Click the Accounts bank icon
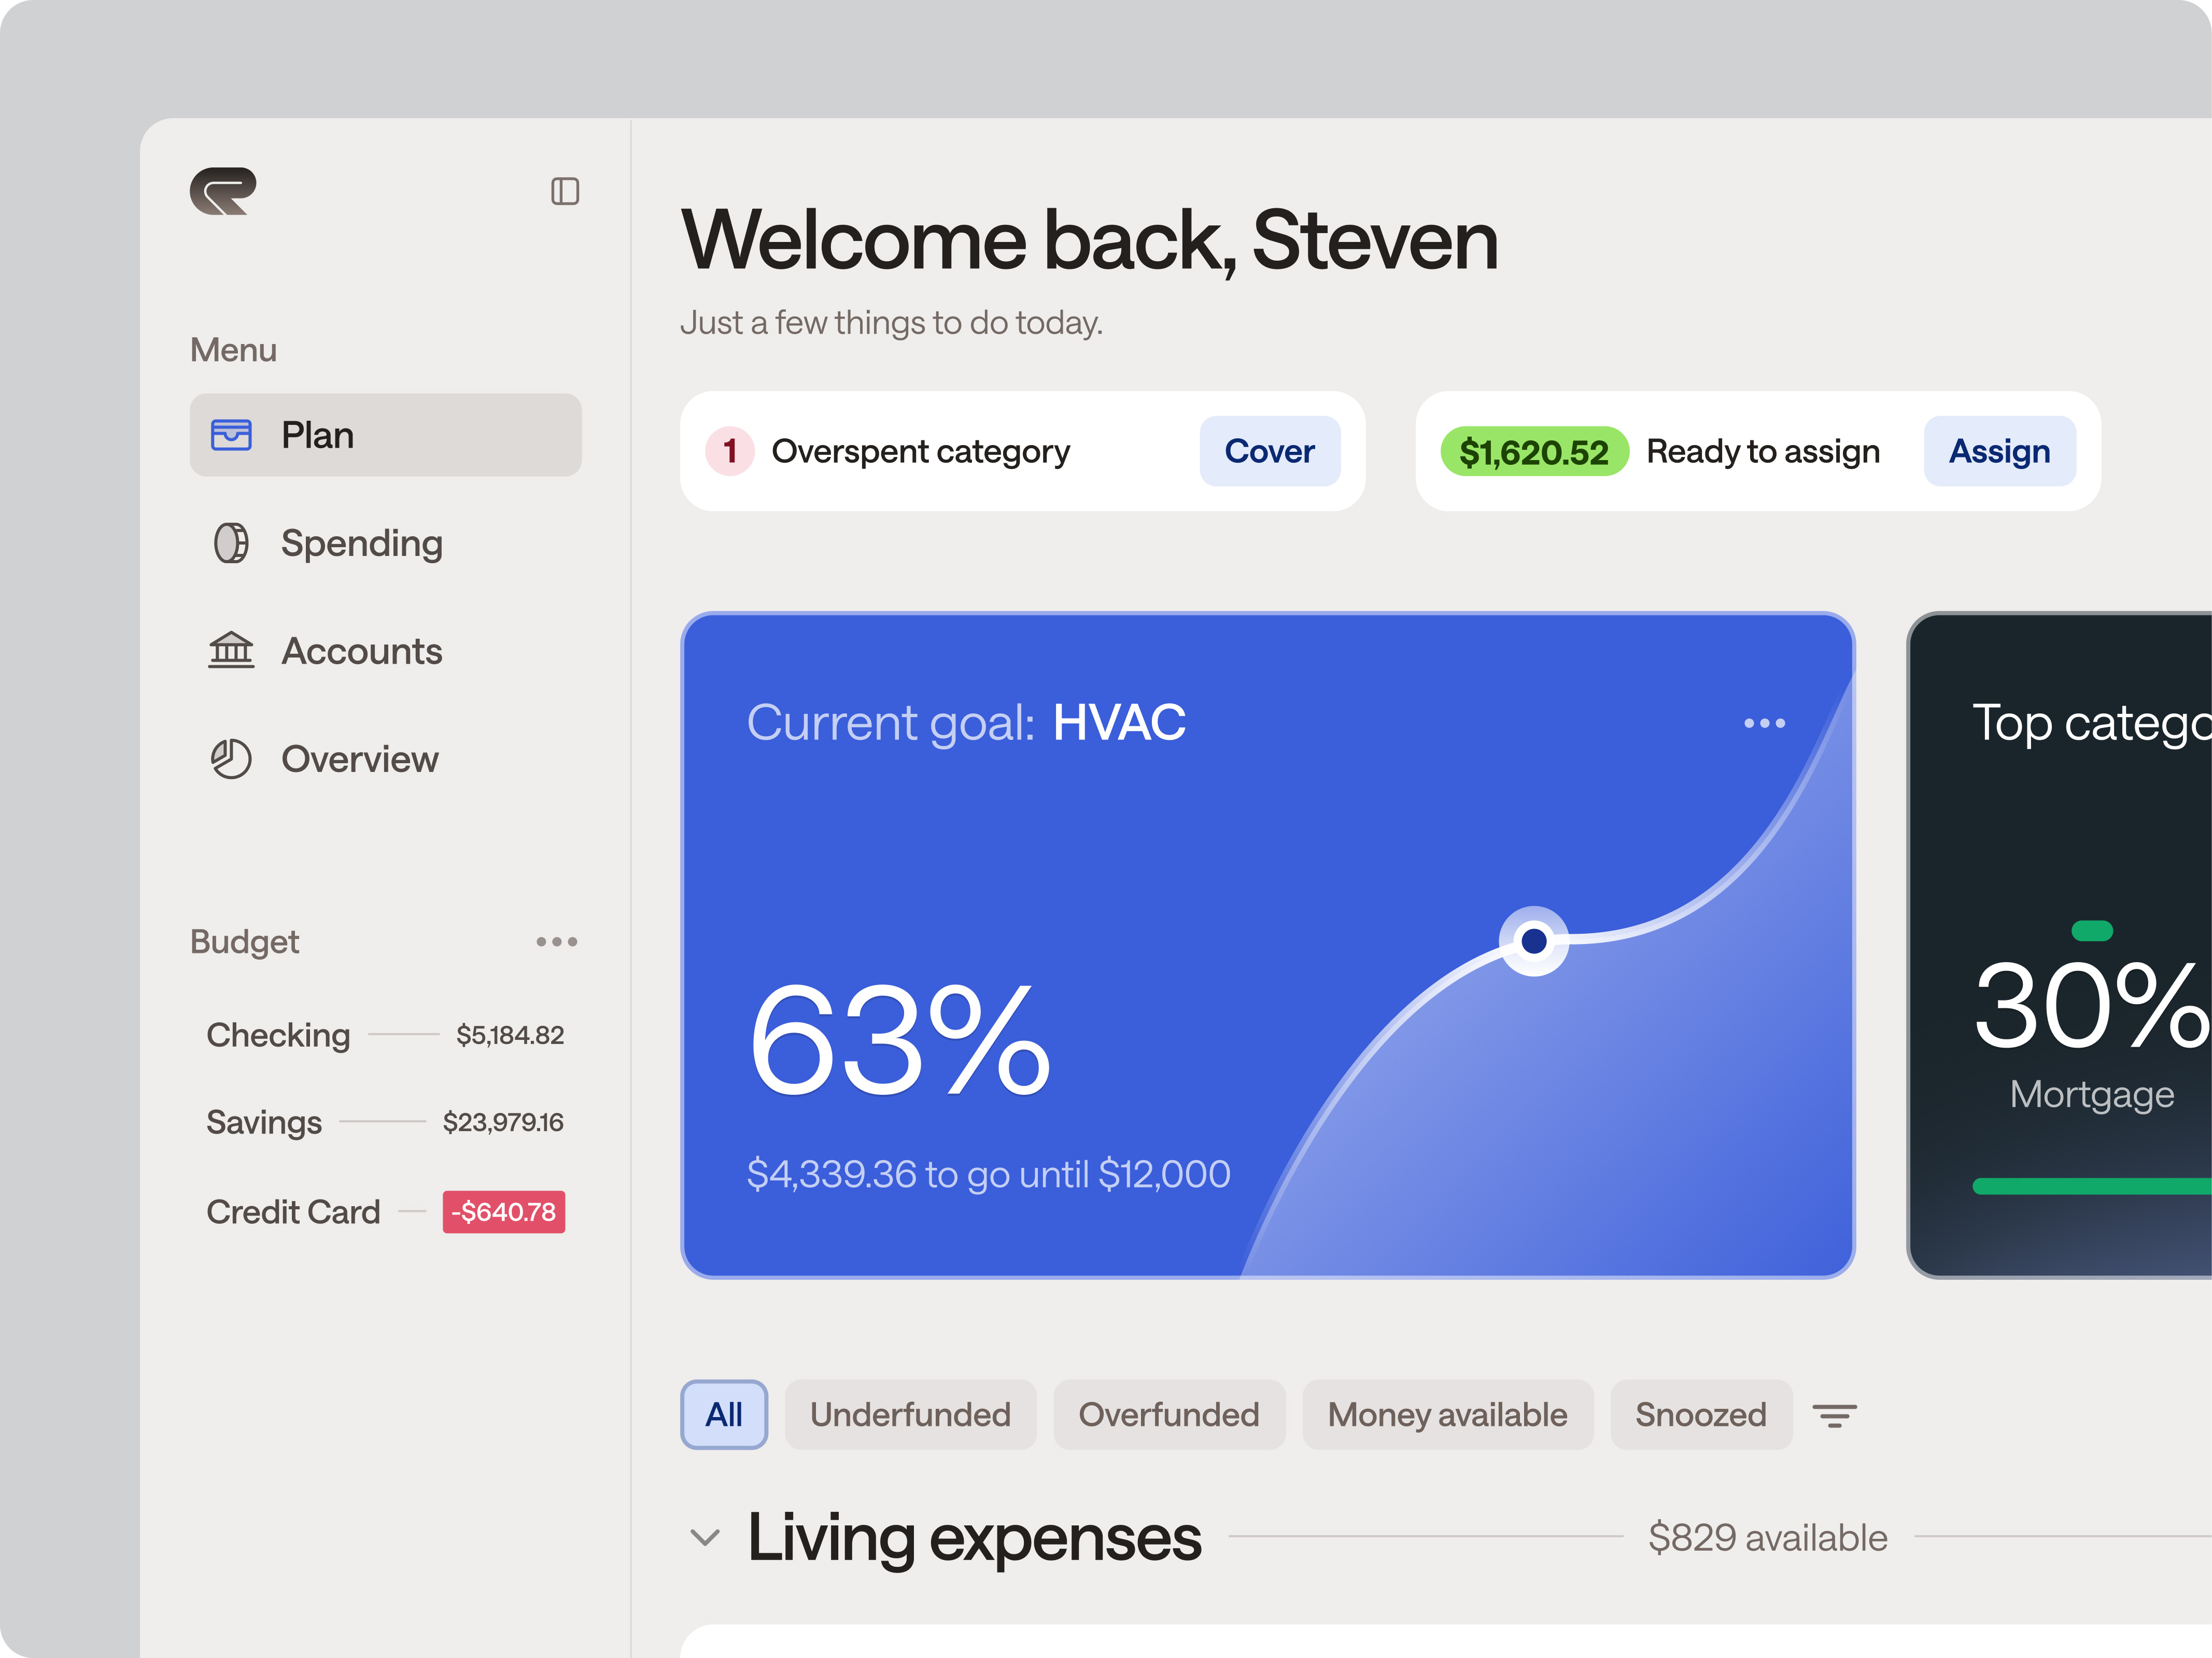This screenshot has width=2212, height=1658. click(x=231, y=650)
